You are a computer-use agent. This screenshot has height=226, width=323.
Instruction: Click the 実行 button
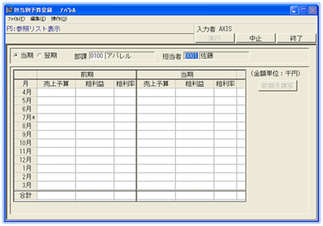[215, 38]
